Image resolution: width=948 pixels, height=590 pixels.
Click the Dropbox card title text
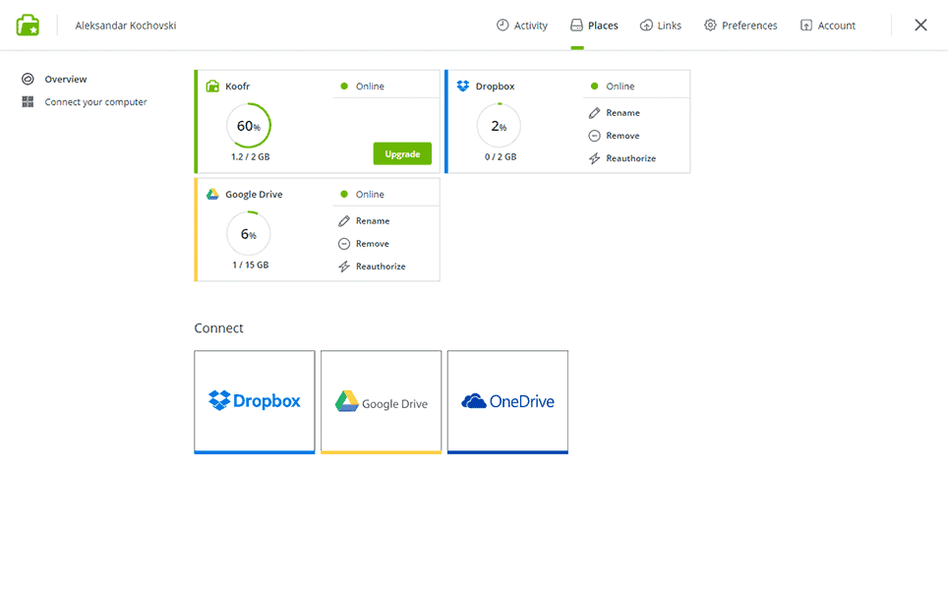(496, 86)
